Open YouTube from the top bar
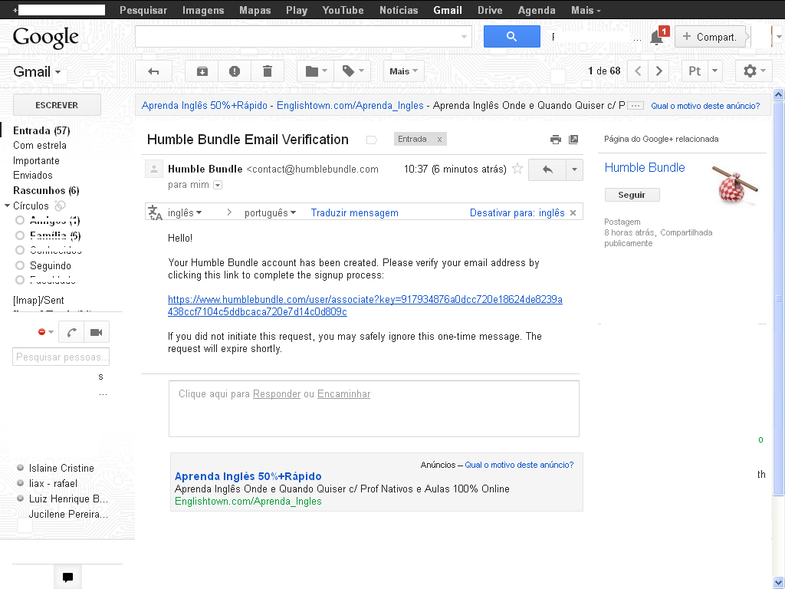 tap(343, 10)
